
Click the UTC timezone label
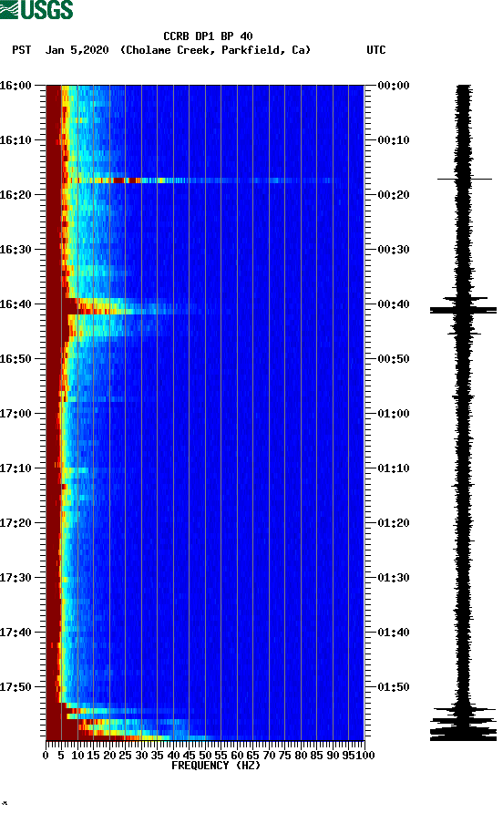pos(376,50)
